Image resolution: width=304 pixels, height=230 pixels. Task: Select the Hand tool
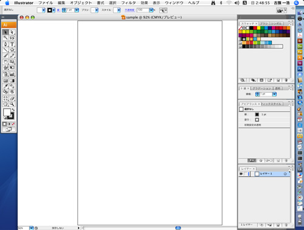click(5, 104)
